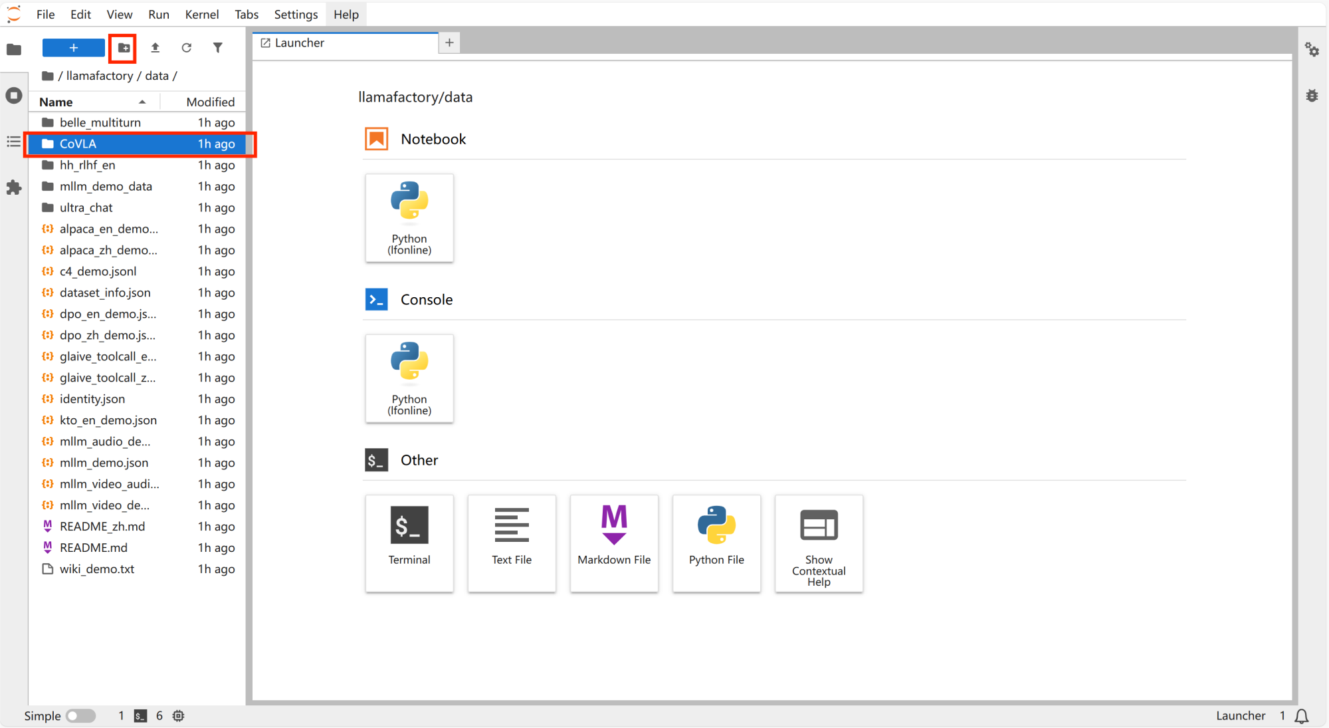Screen dimensions: 1329x728
Task: Open the Extension Manager puzzle icon
Action: 14,187
